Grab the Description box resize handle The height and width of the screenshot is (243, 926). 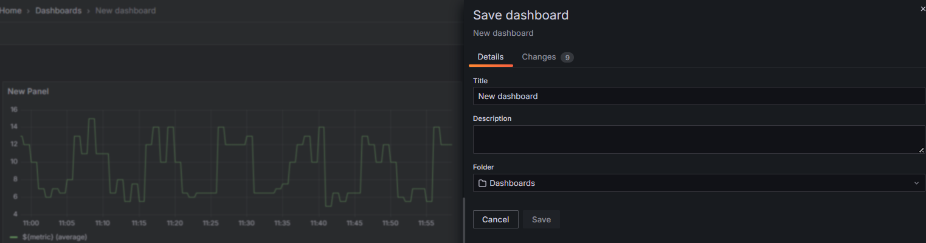[x=921, y=149]
